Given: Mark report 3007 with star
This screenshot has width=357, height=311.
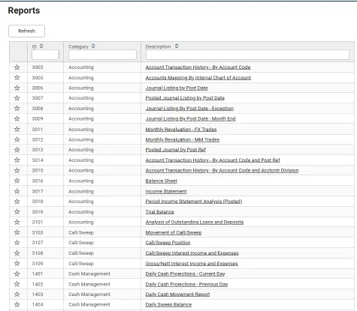Looking at the screenshot, I should [x=17, y=98].
